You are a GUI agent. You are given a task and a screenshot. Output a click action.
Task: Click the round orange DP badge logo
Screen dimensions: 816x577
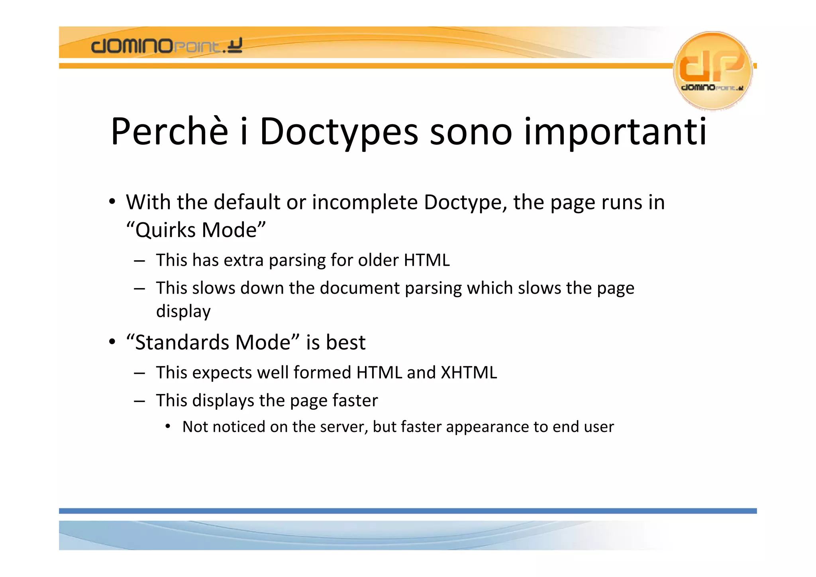click(x=712, y=71)
